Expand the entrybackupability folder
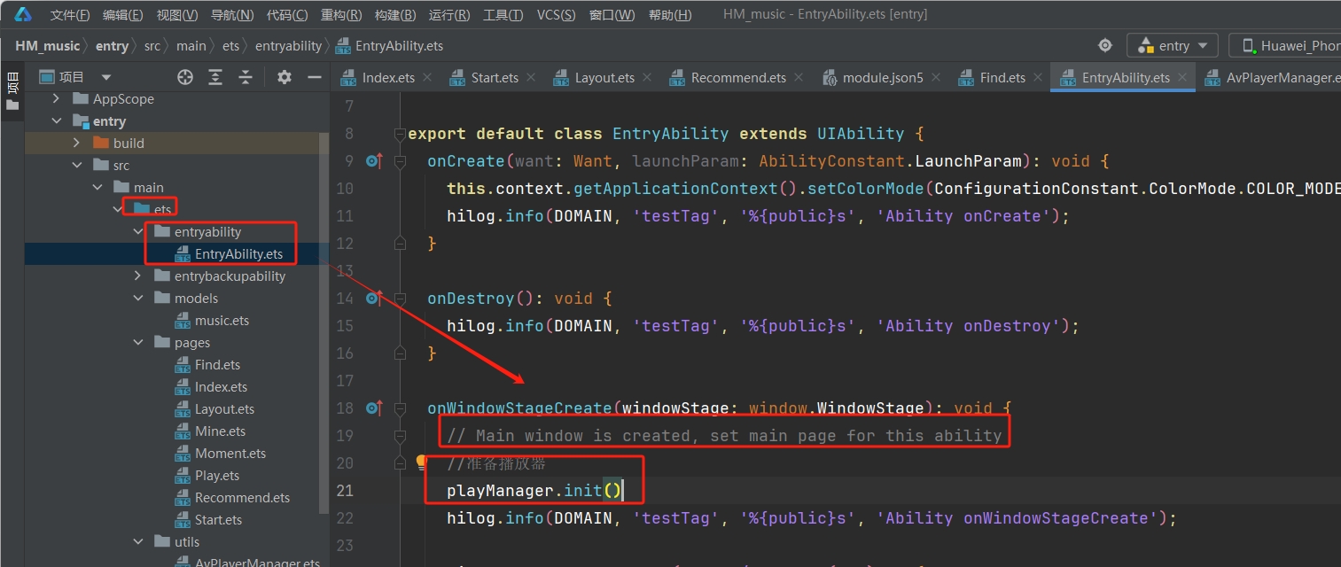Viewport: 1341px width, 567px height. [137, 276]
